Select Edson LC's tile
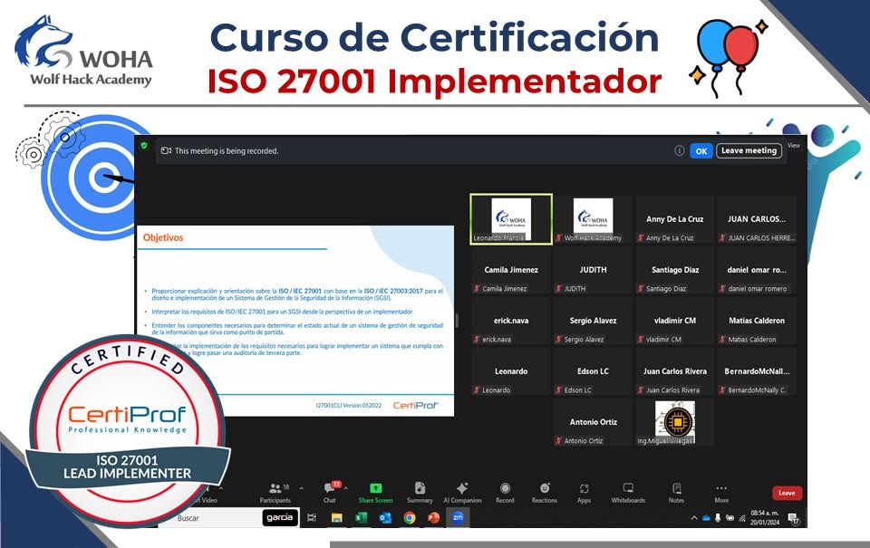This screenshot has height=548, width=870. 593,372
